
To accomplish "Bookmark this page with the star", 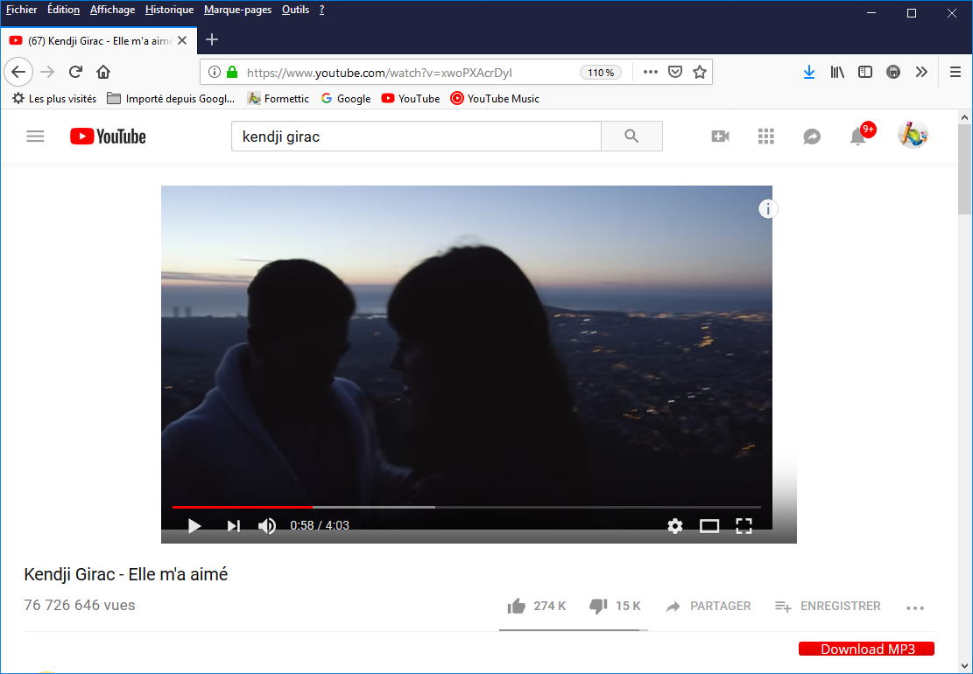I will click(700, 72).
